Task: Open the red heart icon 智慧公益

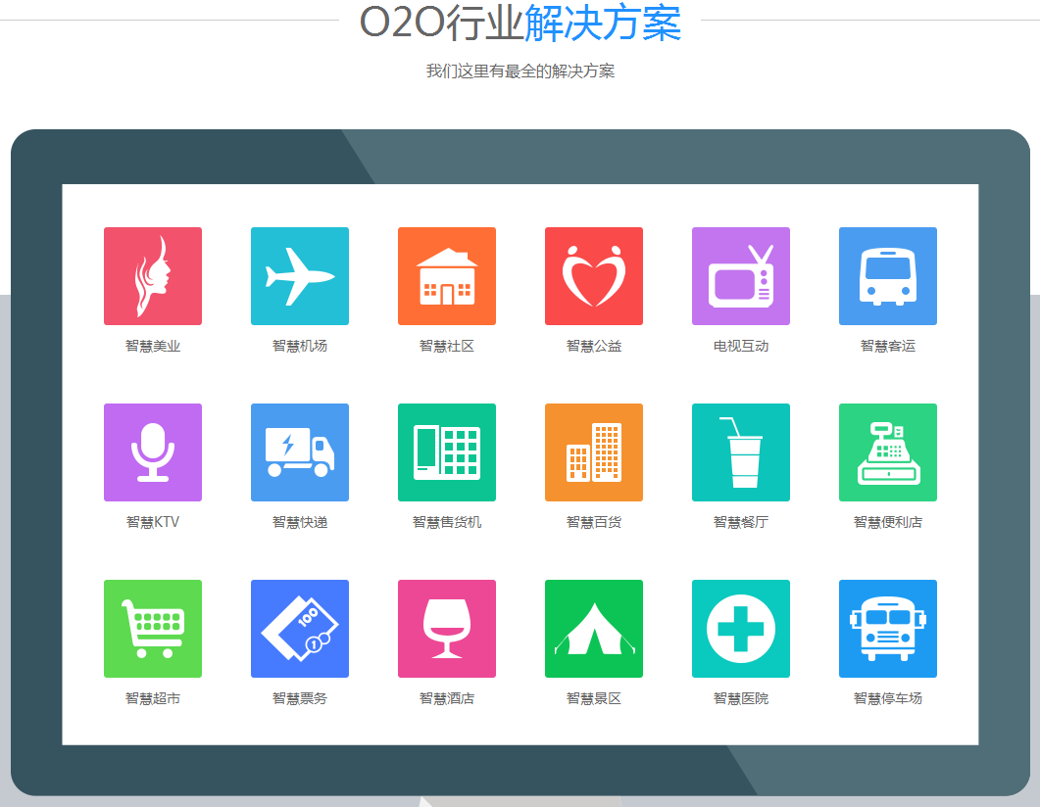Action: 594,276
